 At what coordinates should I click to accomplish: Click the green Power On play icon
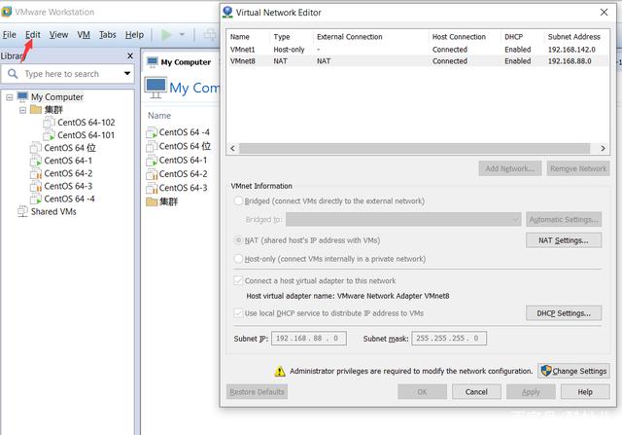point(166,35)
